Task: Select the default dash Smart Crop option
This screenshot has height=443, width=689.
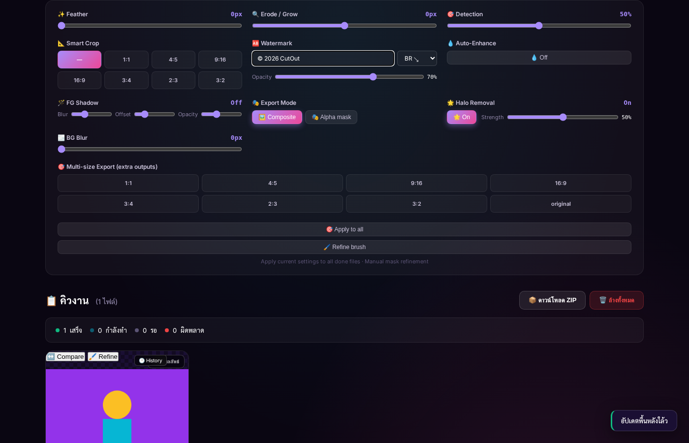Action: coord(79,60)
